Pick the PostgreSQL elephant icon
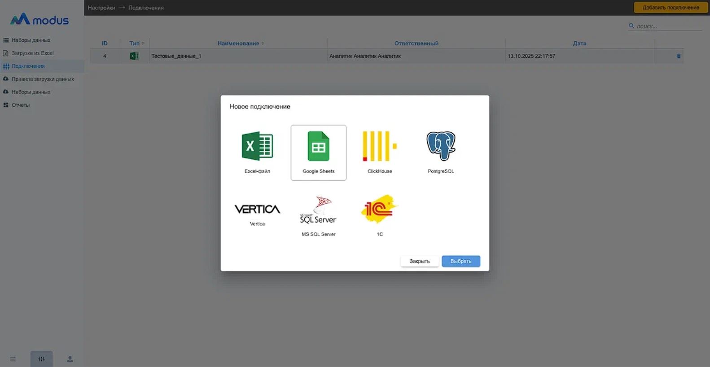 click(441, 146)
